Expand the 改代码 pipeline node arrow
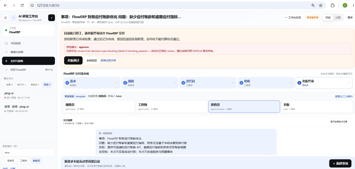Image resolution: width=355 pixels, height=169 pixels. tap(233, 83)
